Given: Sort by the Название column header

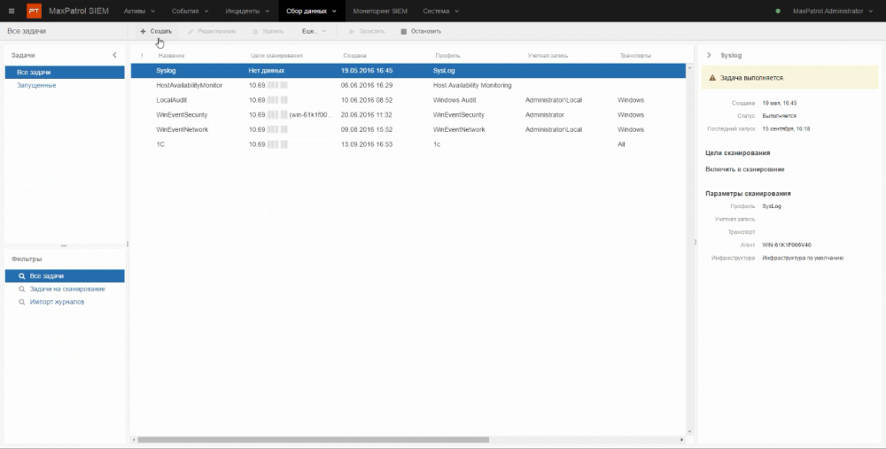Looking at the screenshot, I should tap(171, 55).
